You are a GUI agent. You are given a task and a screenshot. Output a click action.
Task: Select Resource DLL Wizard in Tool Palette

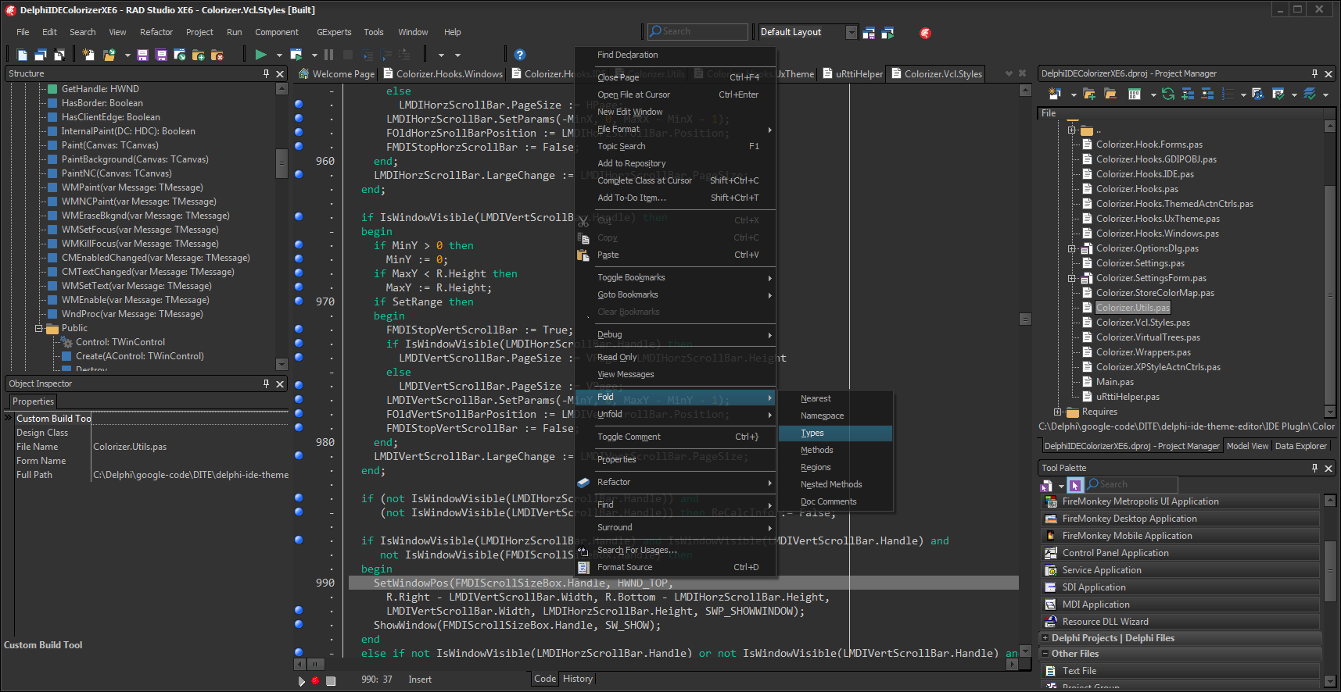tap(1180, 622)
